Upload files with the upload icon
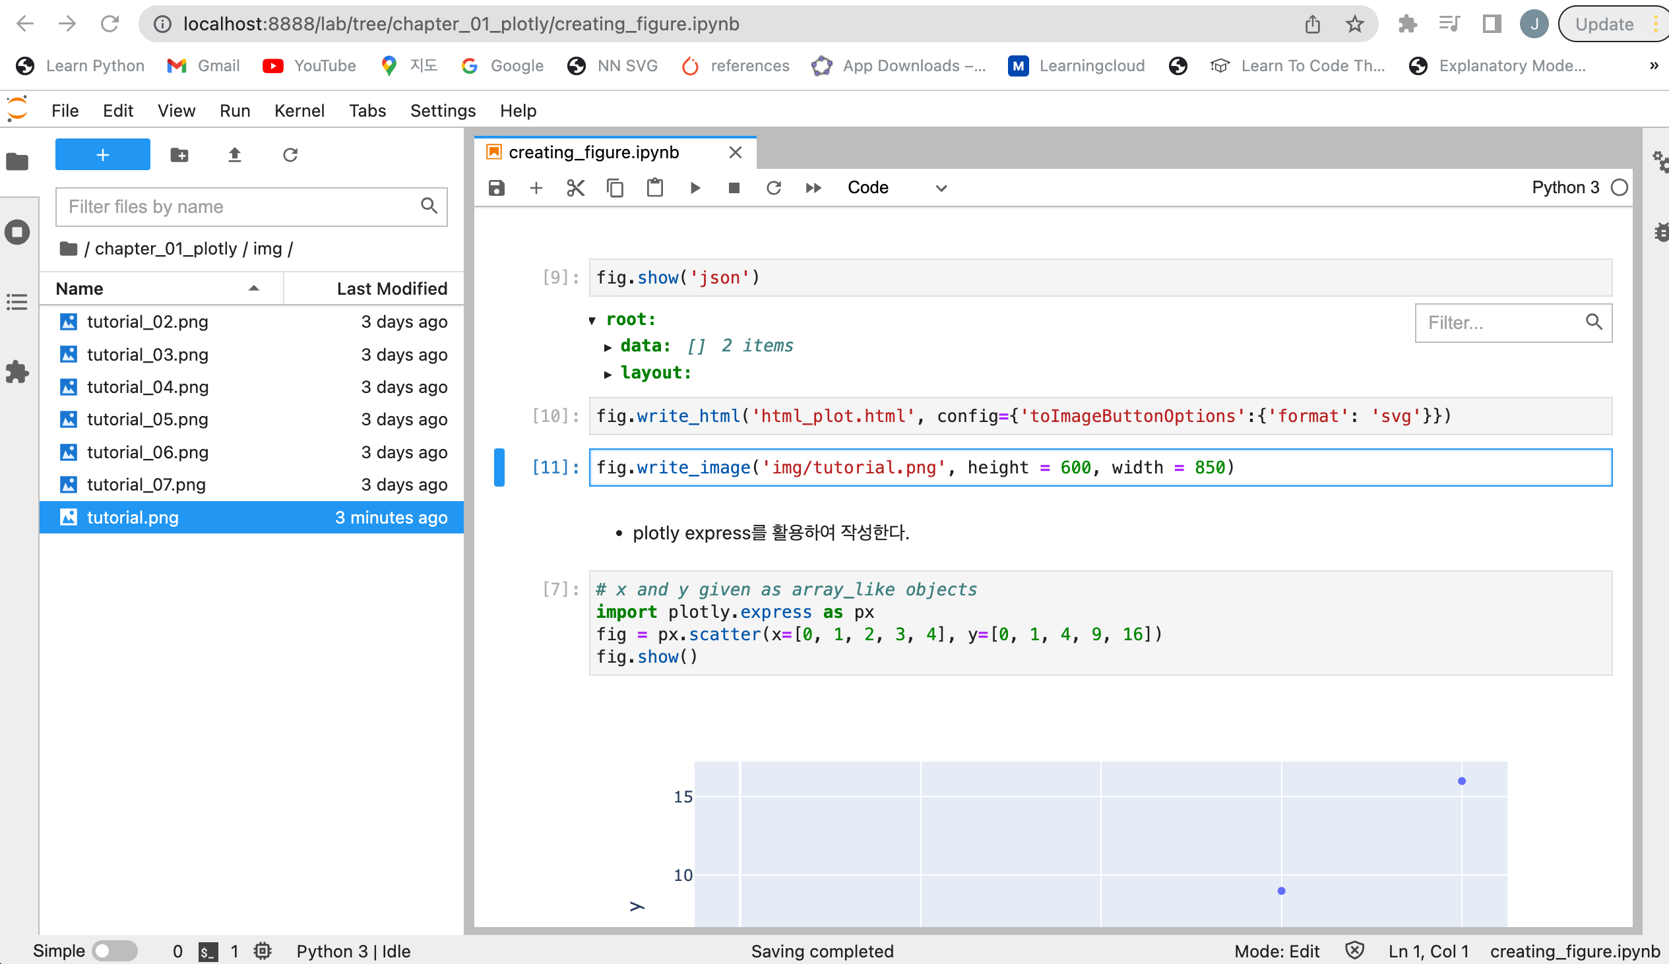 [234, 154]
